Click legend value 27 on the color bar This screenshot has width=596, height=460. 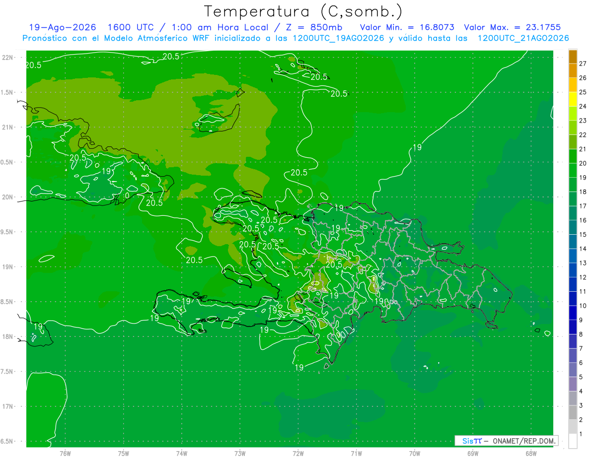pyautogui.click(x=584, y=64)
